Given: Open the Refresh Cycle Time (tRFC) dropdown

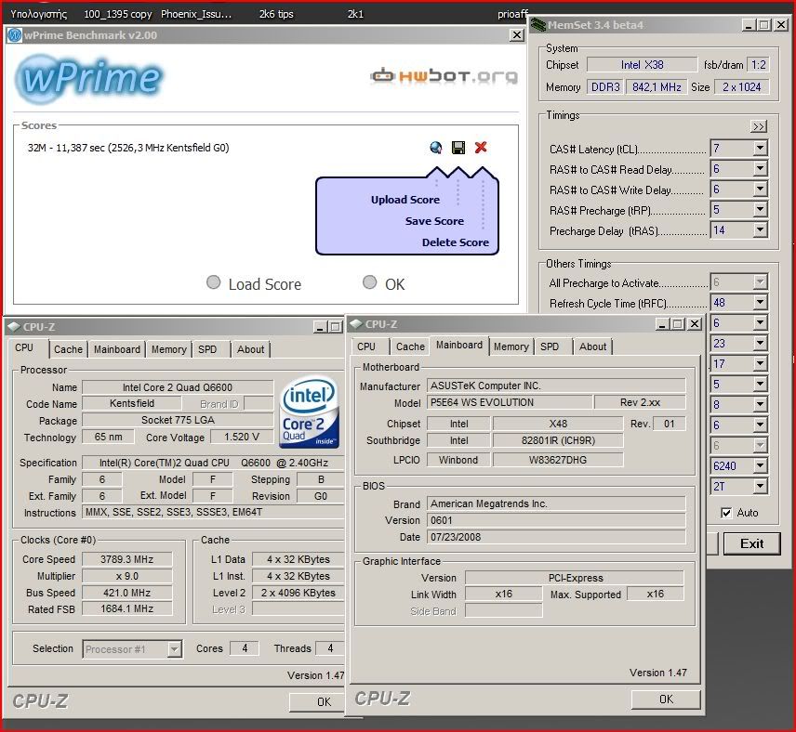Looking at the screenshot, I should coord(760,302).
